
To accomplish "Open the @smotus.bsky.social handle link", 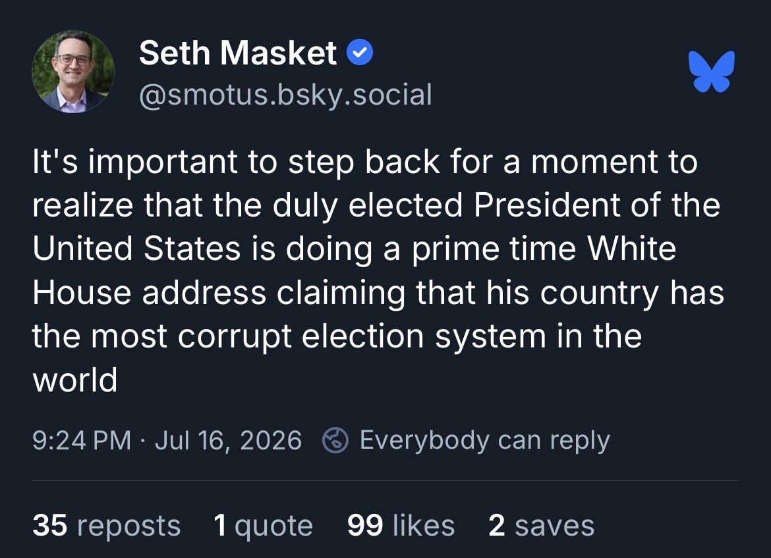I will click(x=286, y=95).
